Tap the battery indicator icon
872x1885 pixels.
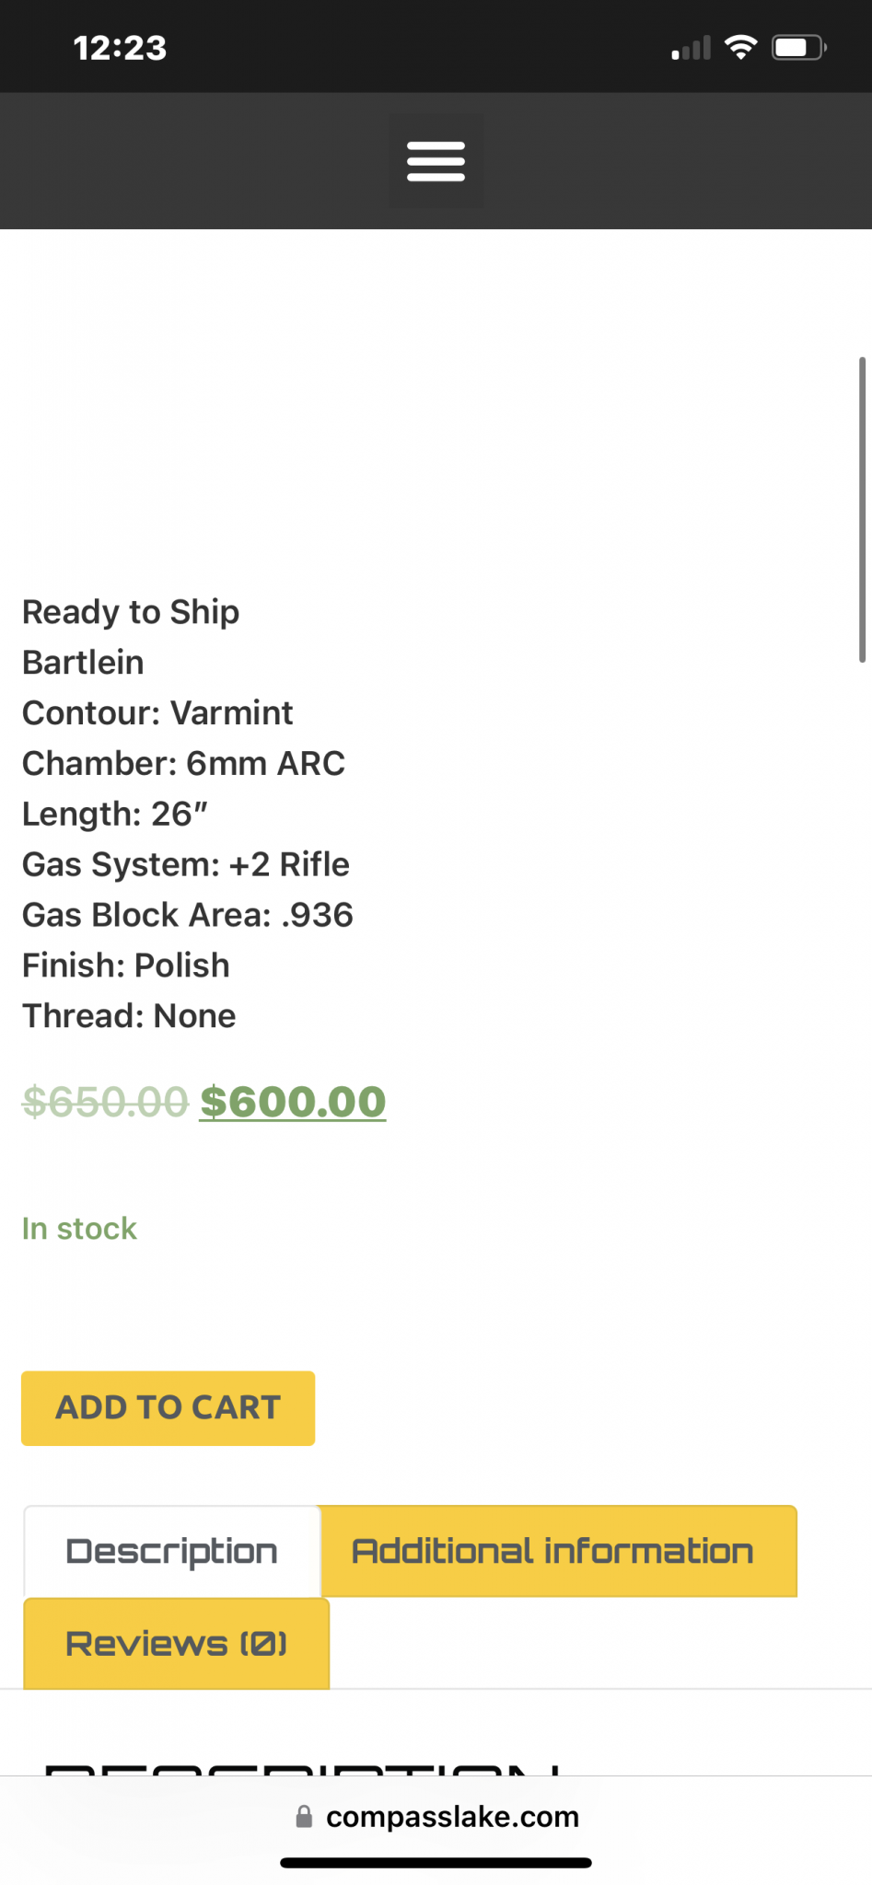(798, 47)
